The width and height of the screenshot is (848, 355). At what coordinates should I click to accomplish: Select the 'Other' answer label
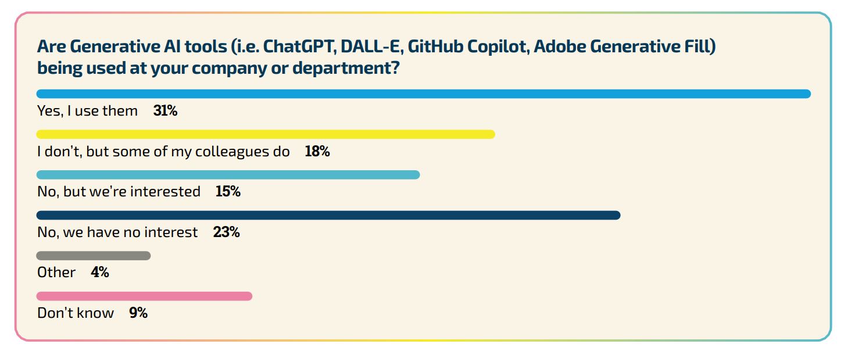[56, 272]
